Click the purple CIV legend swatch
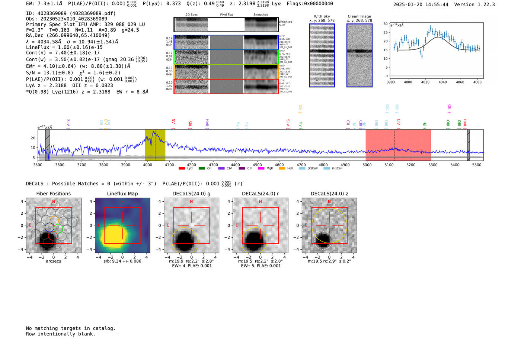The width and height of the screenshot is (521, 354). 221,168
